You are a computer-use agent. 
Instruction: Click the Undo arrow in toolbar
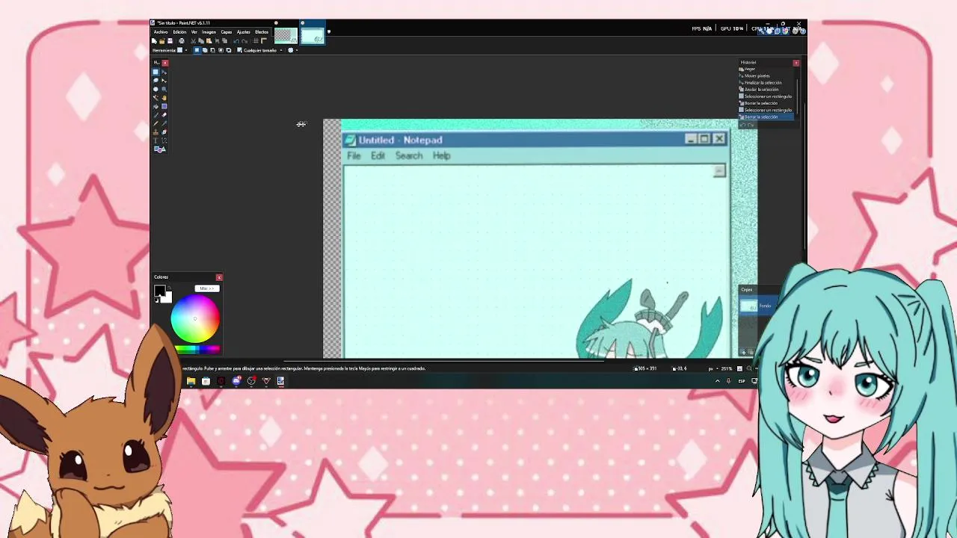click(x=236, y=40)
